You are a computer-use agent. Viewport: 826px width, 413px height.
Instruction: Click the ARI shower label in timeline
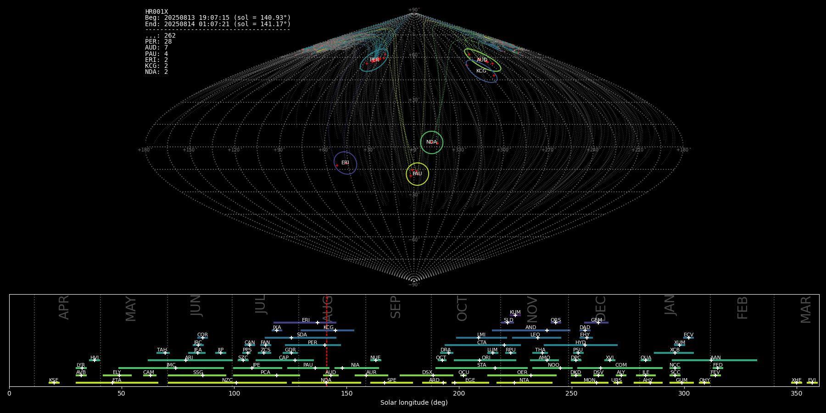(189, 358)
